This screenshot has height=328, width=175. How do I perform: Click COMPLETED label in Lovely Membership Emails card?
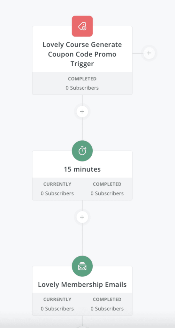point(107,299)
